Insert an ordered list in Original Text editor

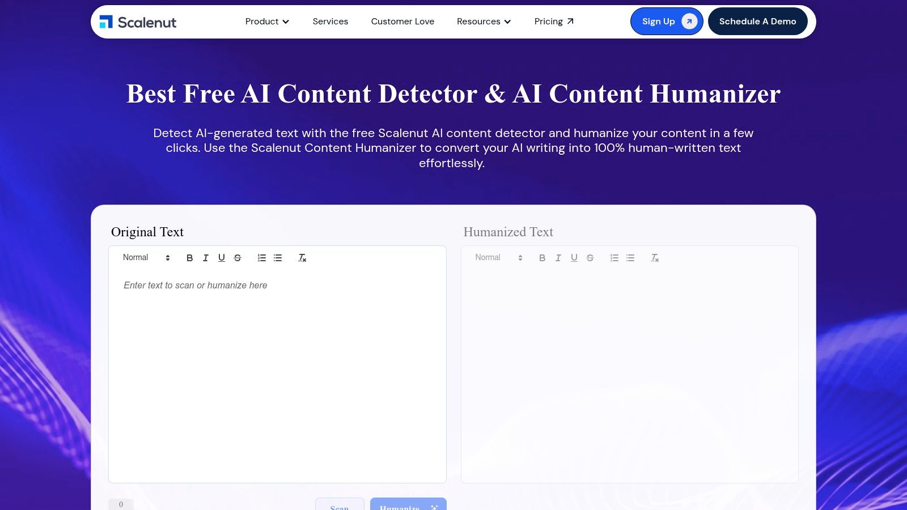(x=261, y=258)
